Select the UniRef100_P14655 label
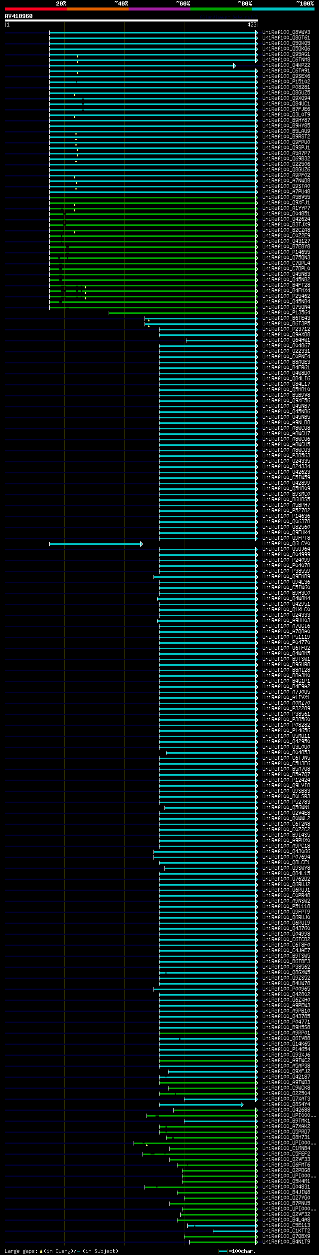319x1255 pixels. point(286,252)
